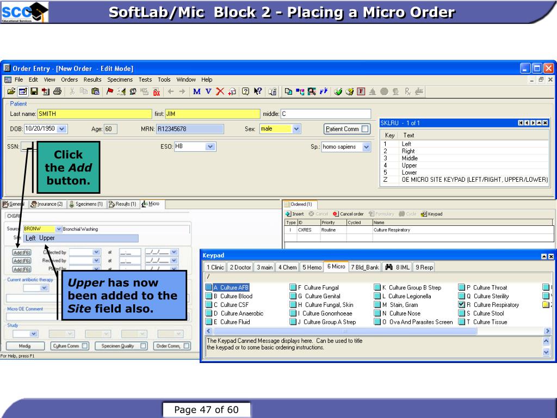Click the binoculars search icon on Keypad
Screen dimensions: 557x418
click(x=389, y=267)
